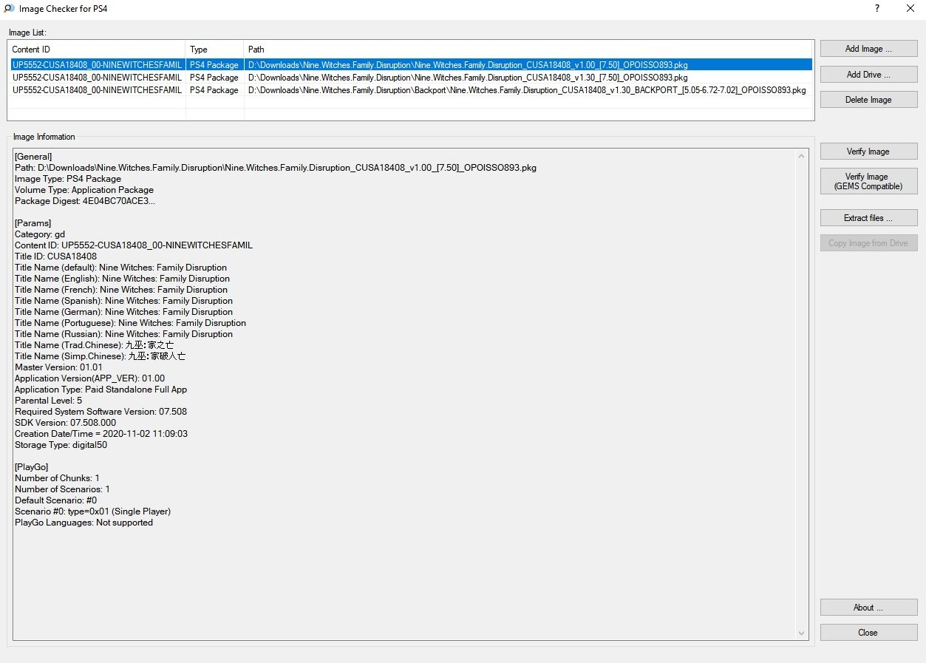Click the 'Package Digest: 4E04BC70ACE3...' line
This screenshot has height=663, width=926.
click(85, 201)
